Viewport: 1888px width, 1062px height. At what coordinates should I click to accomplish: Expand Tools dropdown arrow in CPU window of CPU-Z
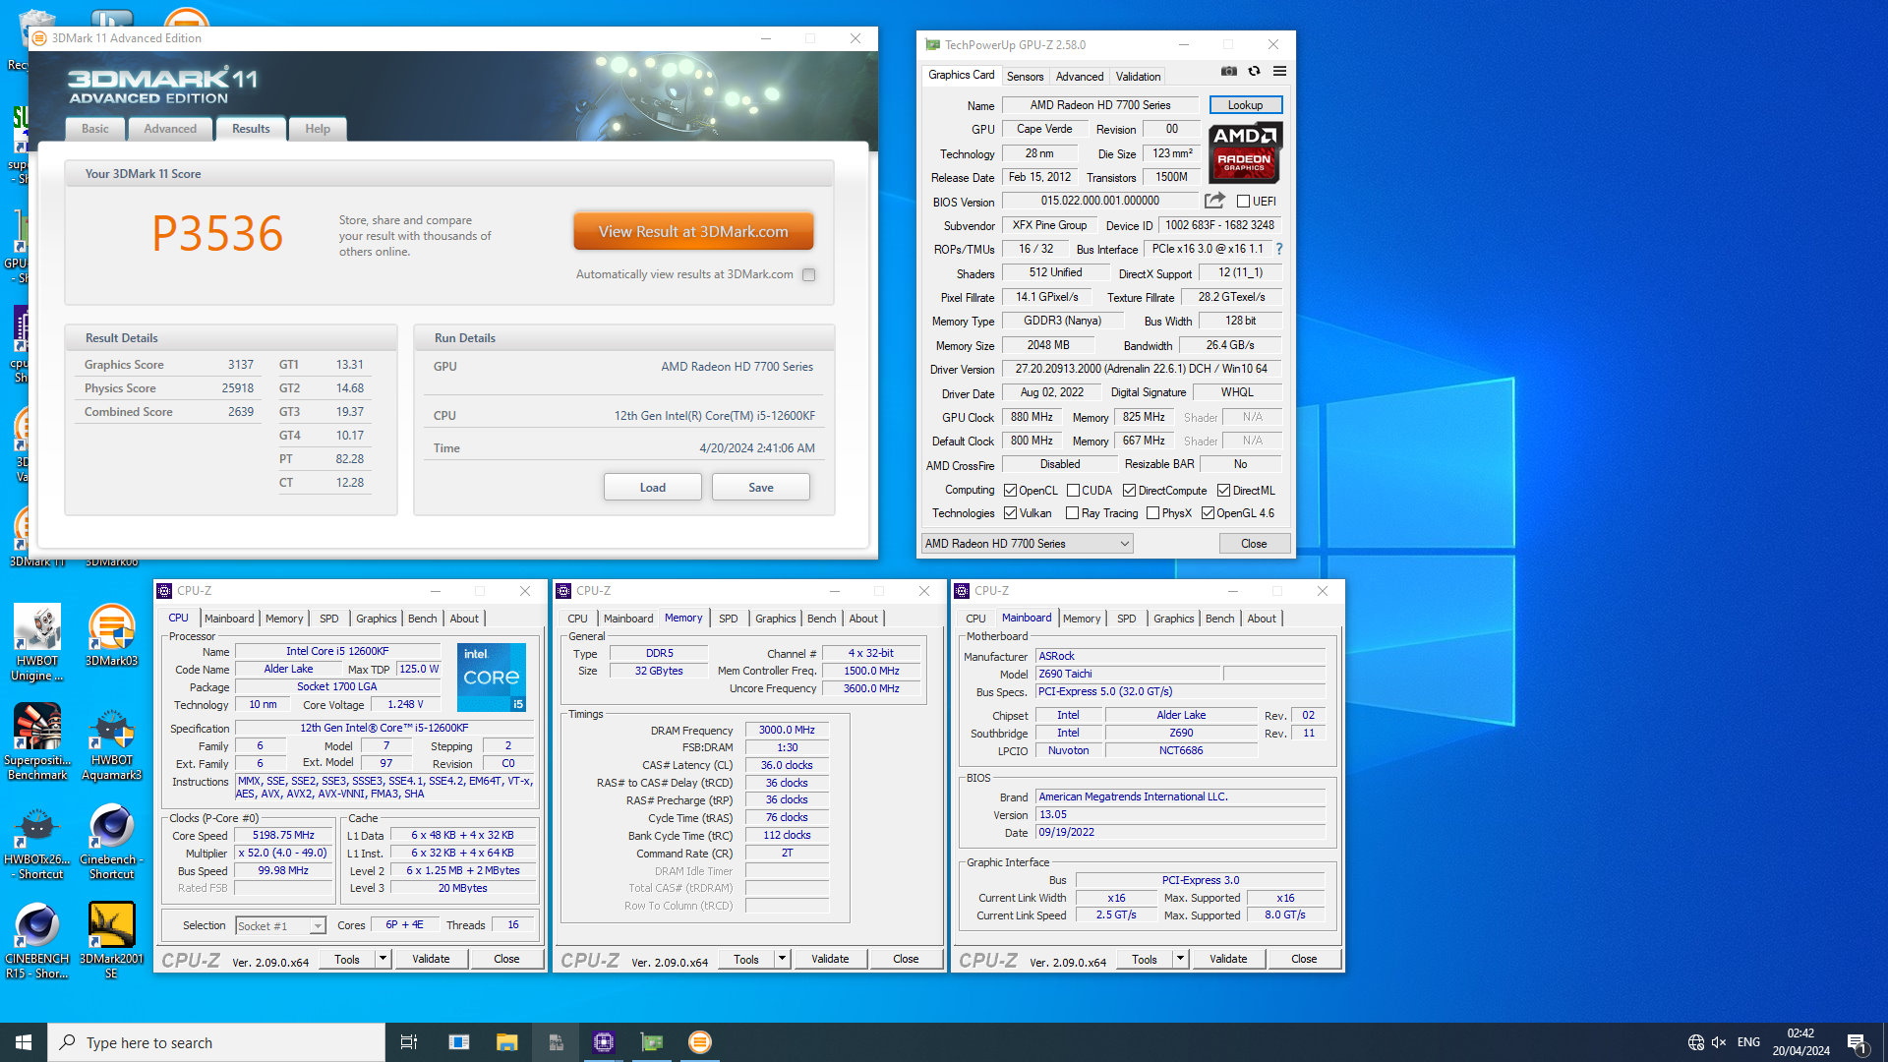pyautogui.click(x=383, y=959)
